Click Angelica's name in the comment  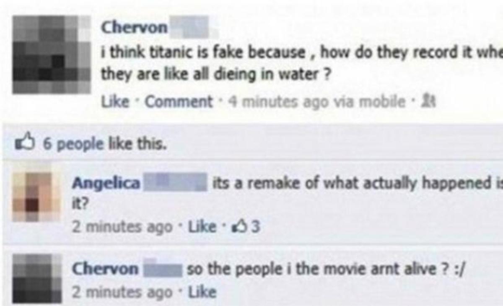point(106,183)
